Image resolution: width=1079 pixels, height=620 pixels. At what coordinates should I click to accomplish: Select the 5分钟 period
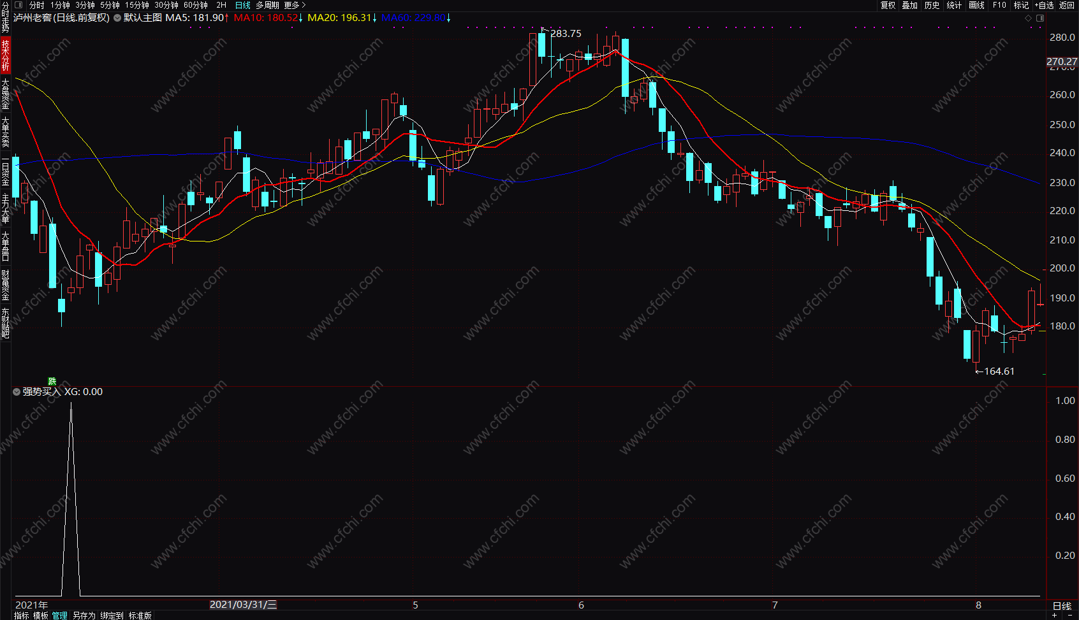point(110,5)
